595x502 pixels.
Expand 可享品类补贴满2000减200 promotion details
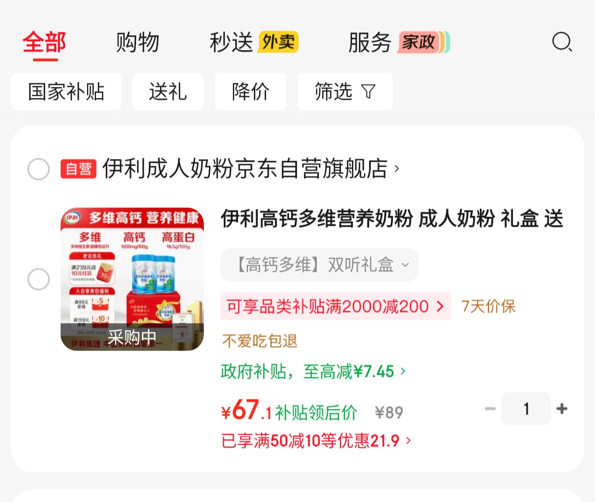tap(336, 307)
